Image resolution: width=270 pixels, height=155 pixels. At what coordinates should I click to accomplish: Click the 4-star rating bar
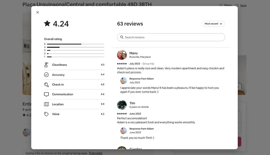(x=75, y=47)
